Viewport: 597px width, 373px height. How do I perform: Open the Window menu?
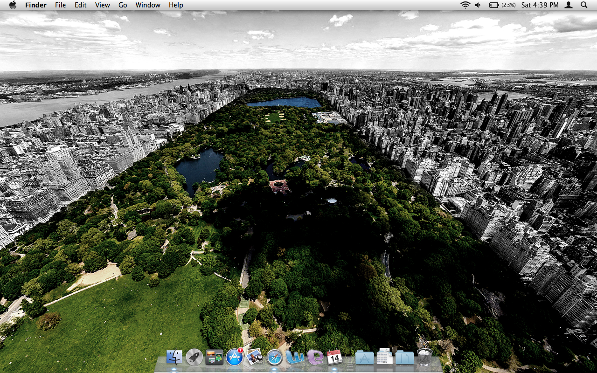[148, 5]
